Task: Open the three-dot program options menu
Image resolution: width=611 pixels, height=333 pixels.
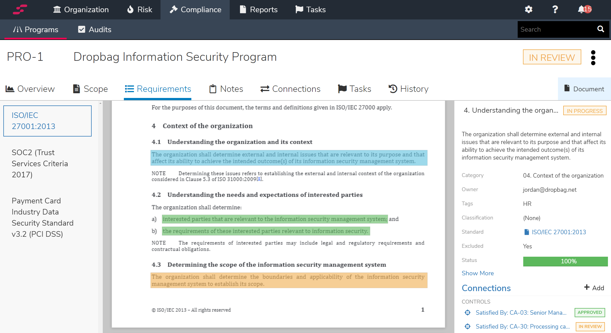Action: tap(593, 57)
